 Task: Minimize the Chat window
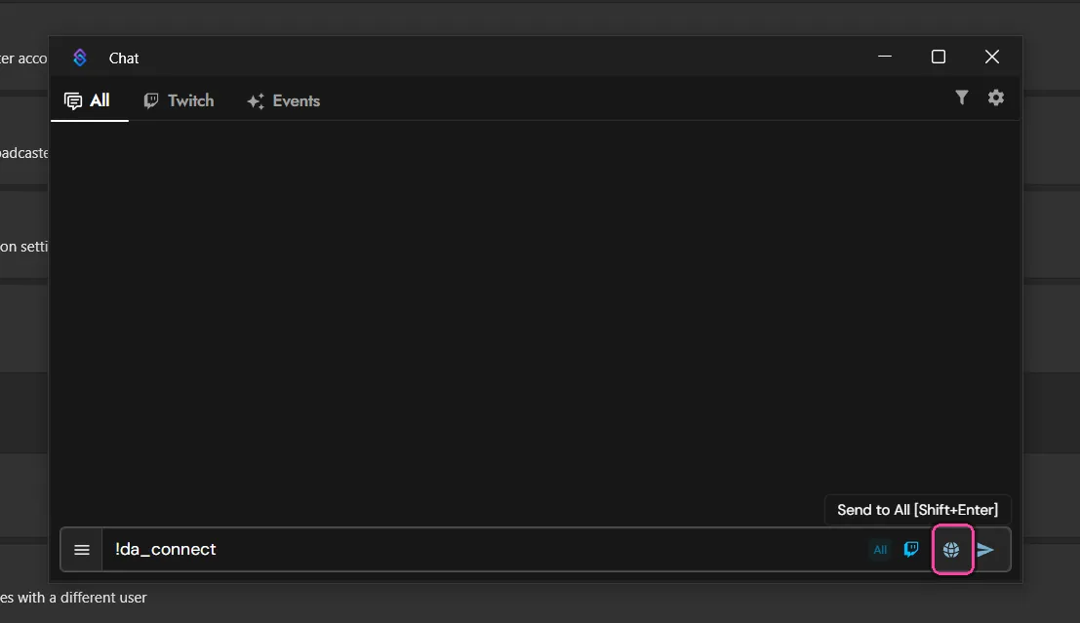pos(885,57)
